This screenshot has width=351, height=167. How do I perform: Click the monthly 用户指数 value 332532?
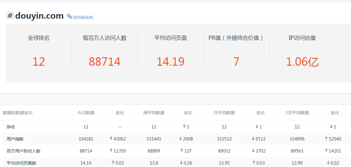coord(224,139)
